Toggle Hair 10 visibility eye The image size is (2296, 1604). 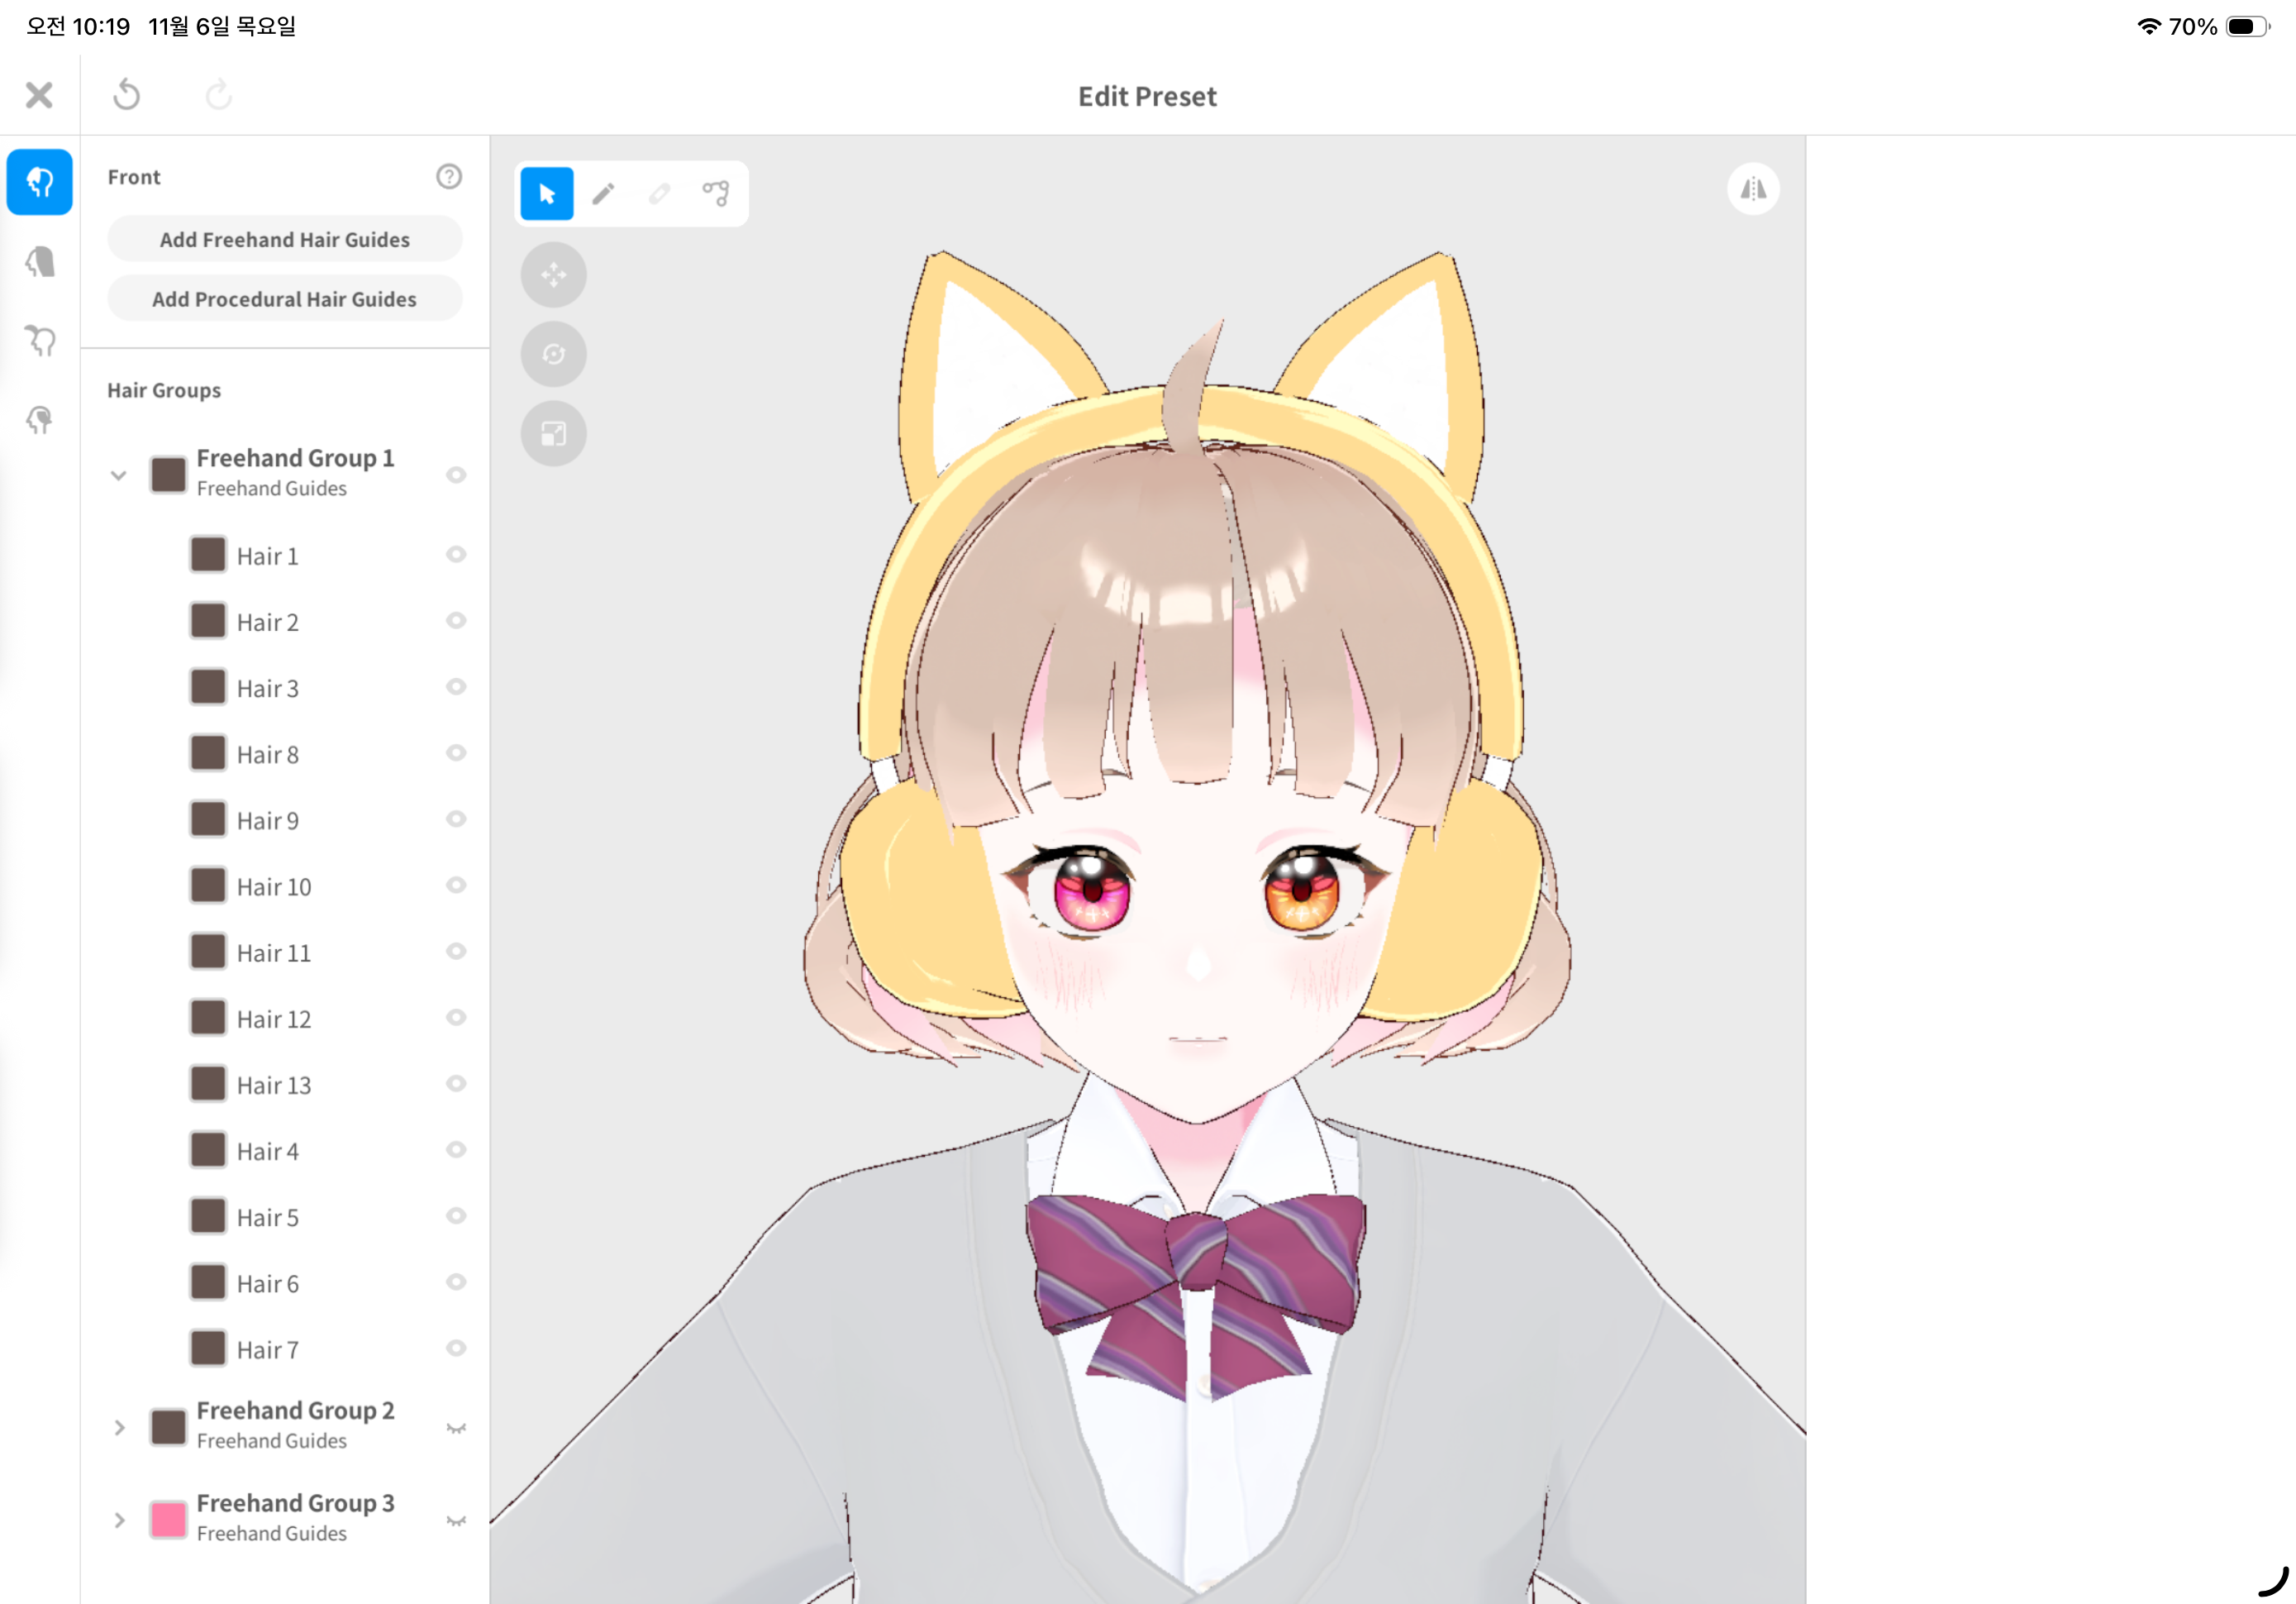456,886
